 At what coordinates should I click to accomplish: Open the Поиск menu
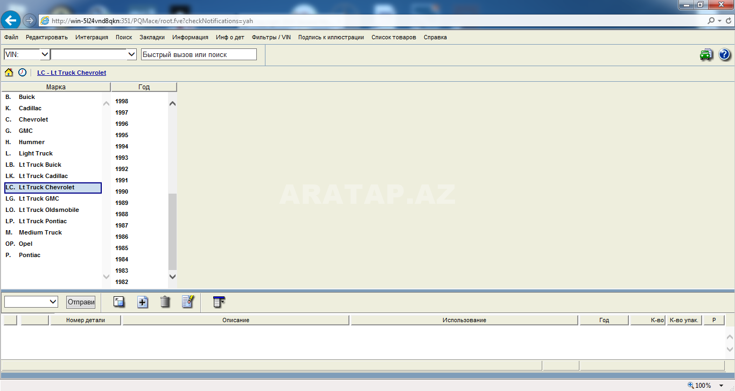124,37
